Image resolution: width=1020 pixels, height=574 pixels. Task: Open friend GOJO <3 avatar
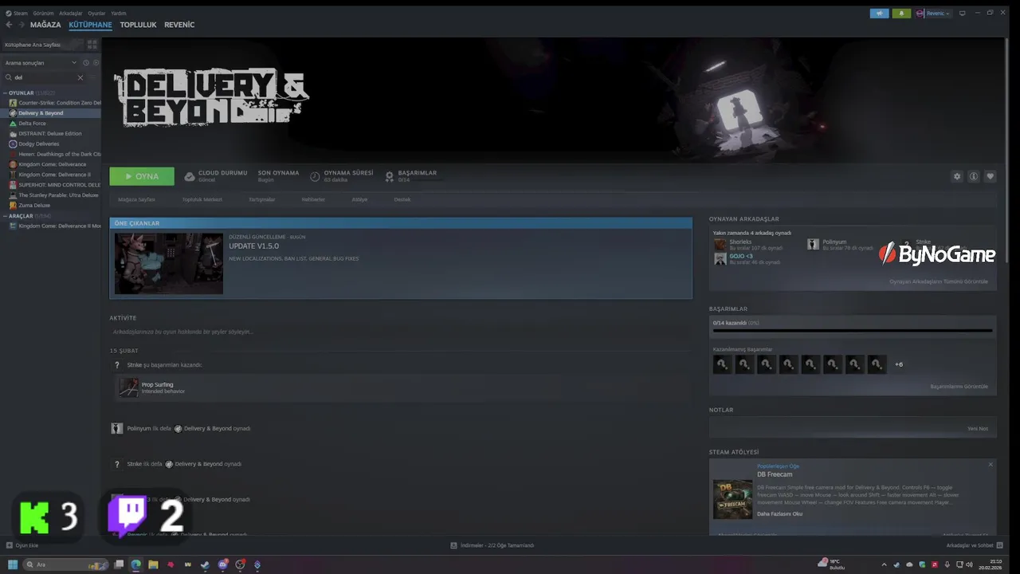tap(720, 259)
